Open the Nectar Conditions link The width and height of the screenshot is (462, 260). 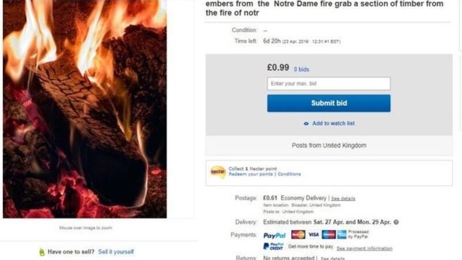(289, 174)
